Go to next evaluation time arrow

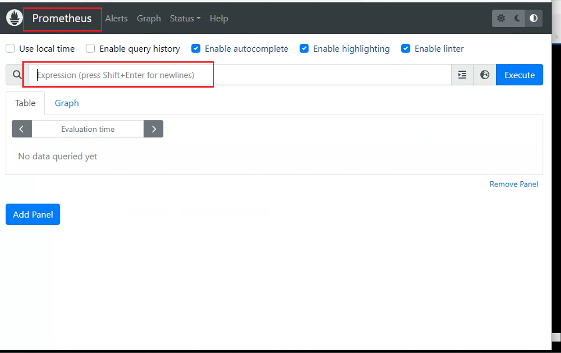click(x=154, y=129)
